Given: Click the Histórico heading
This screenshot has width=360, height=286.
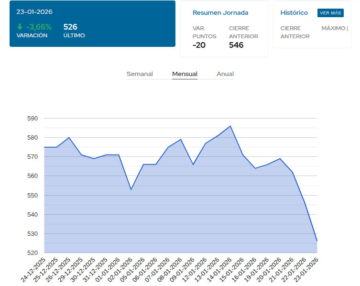Looking at the screenshot, I should [294, 13].
